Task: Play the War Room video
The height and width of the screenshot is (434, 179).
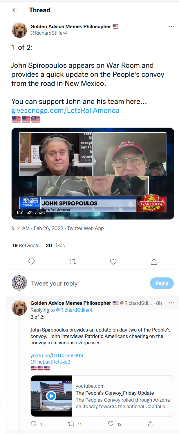Action: click(x=93, y=173)
